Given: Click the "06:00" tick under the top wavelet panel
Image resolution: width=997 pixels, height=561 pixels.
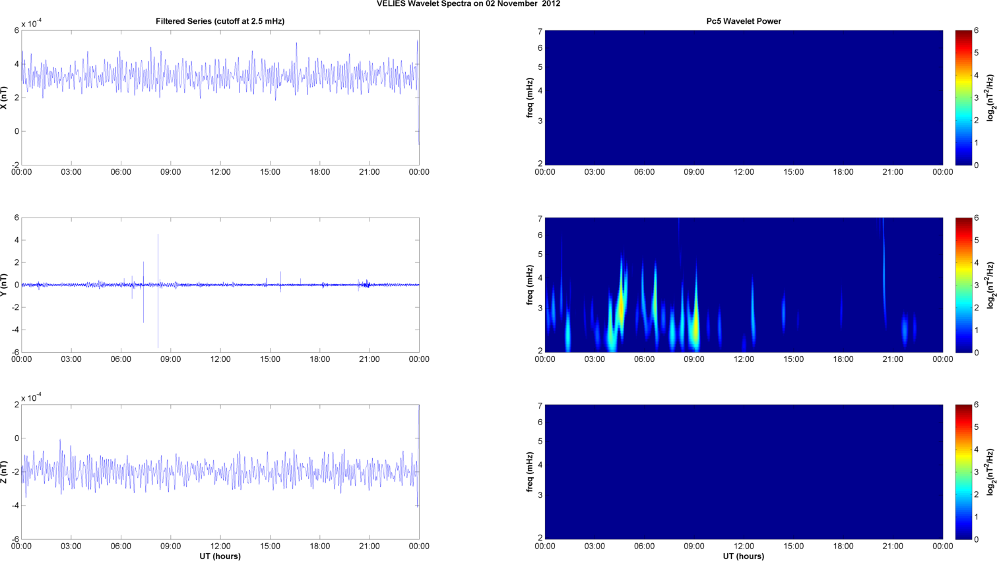Looking at the screenshot, I should click(x=644, y=172).
